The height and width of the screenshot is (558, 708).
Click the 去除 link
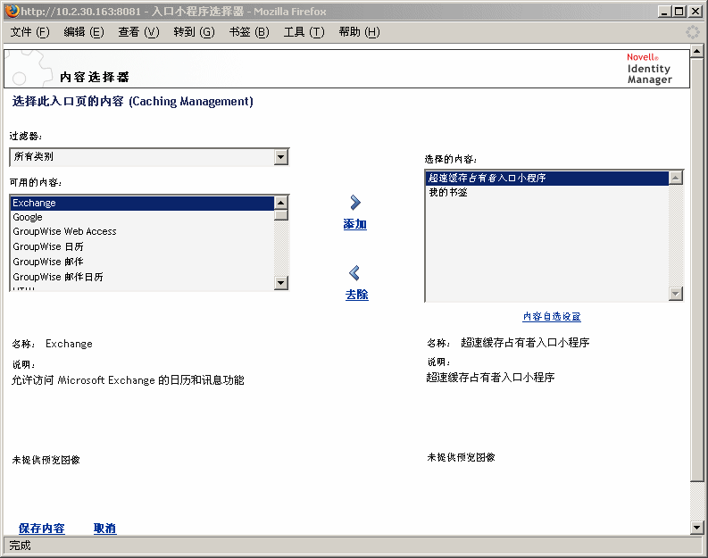coord(357,295)
